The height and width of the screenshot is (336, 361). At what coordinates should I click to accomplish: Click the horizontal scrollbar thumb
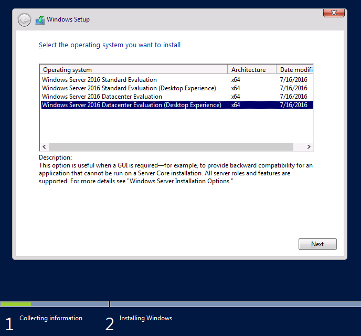[171, 146]
